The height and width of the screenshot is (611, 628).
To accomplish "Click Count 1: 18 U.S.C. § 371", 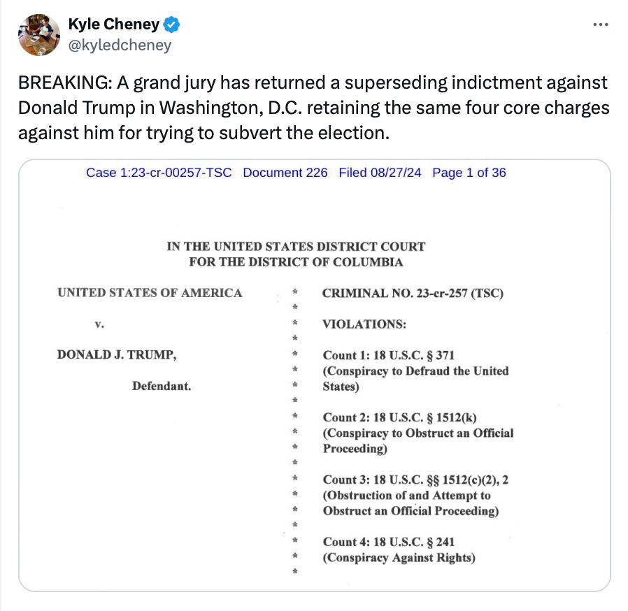I will point(389,355).
